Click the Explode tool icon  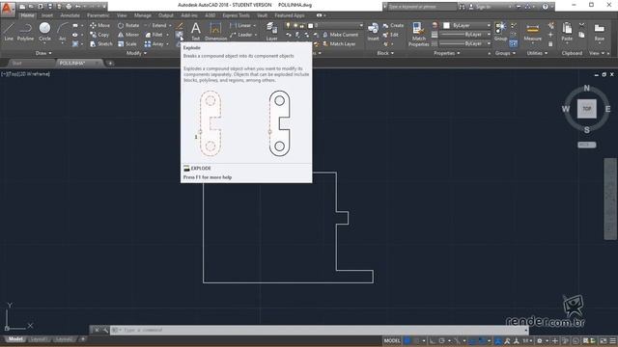pos(179,35)
